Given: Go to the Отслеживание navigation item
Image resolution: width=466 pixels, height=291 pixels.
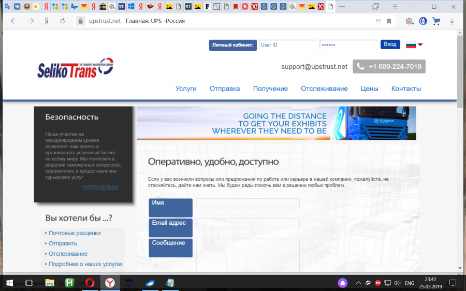Looking at the screenshot, I should 324,89.
